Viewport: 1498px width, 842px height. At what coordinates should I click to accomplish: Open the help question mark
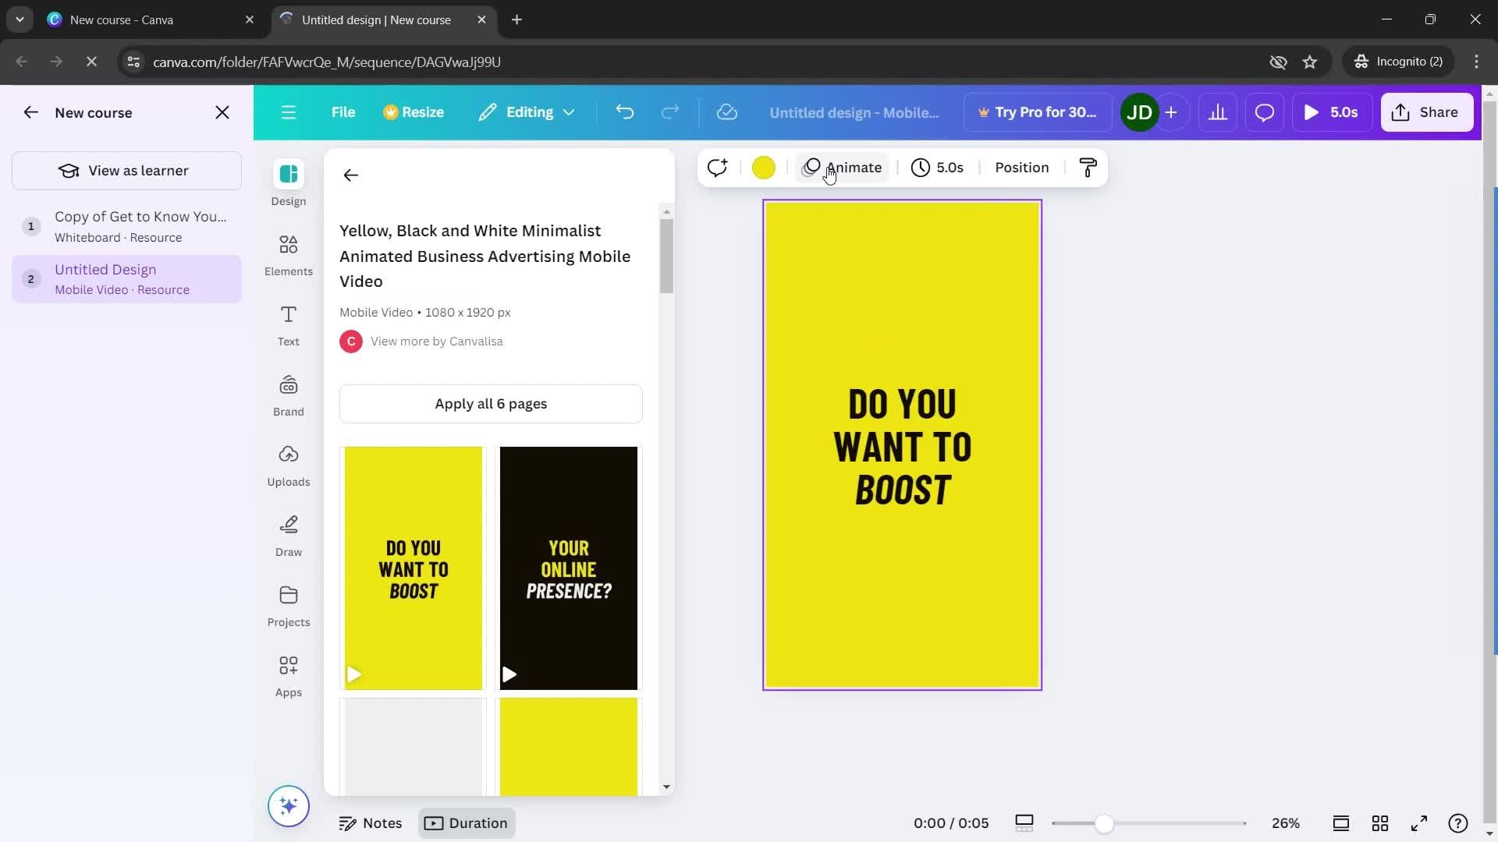(1458, 823)
